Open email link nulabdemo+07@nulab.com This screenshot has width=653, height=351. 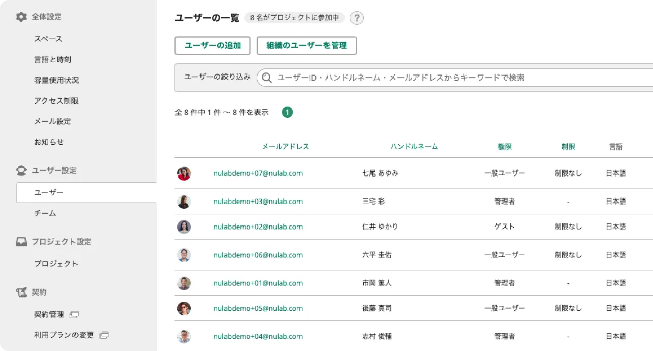click(x=258, y=173)
